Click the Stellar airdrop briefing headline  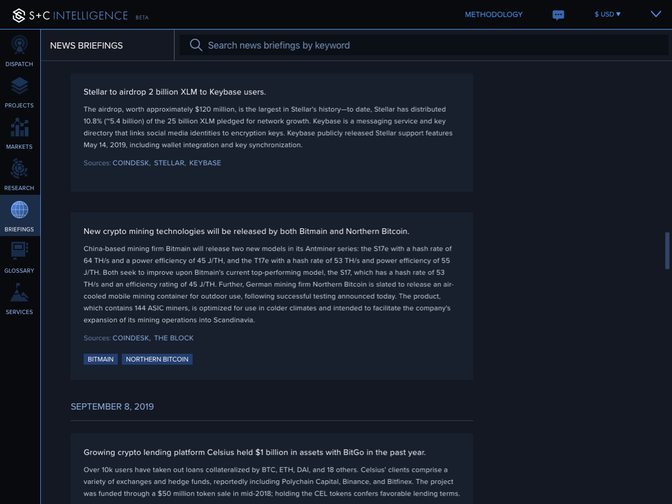click(x=175, y=92)
